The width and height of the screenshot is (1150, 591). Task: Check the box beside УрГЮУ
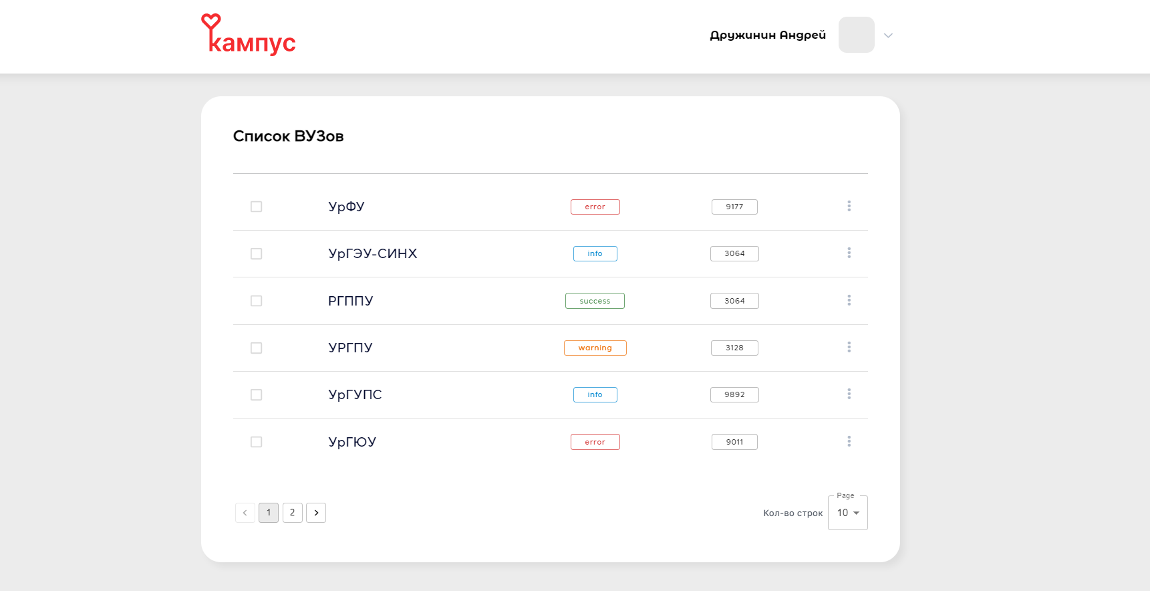256,442
